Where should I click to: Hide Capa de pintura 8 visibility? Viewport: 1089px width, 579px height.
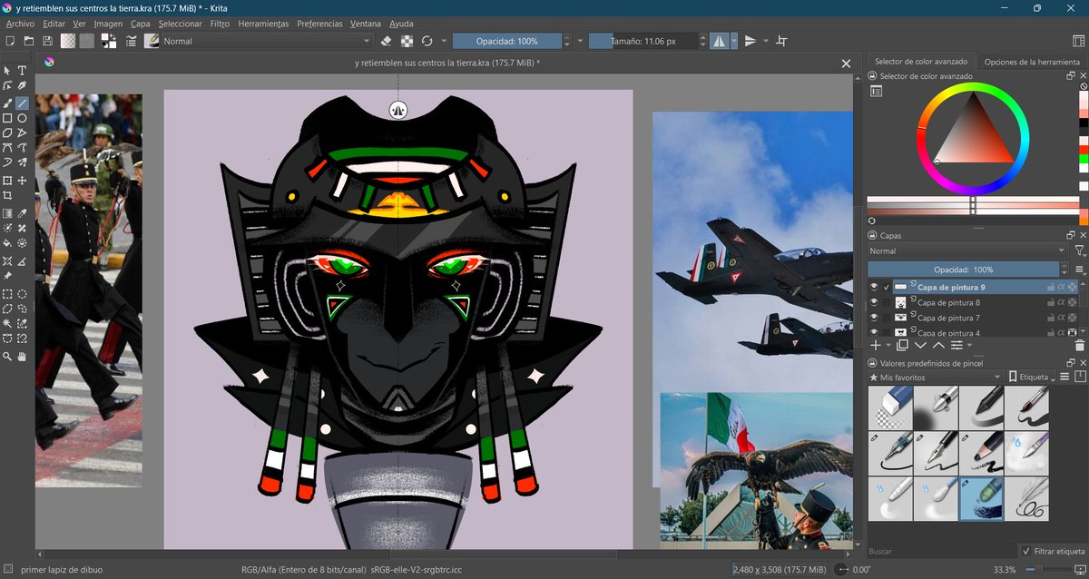coord(873,302)
